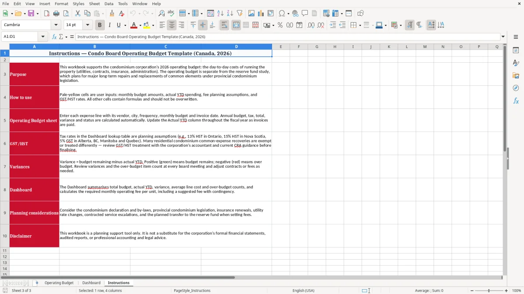Open the sidebar Gallery icon

(x=516, y=76)
